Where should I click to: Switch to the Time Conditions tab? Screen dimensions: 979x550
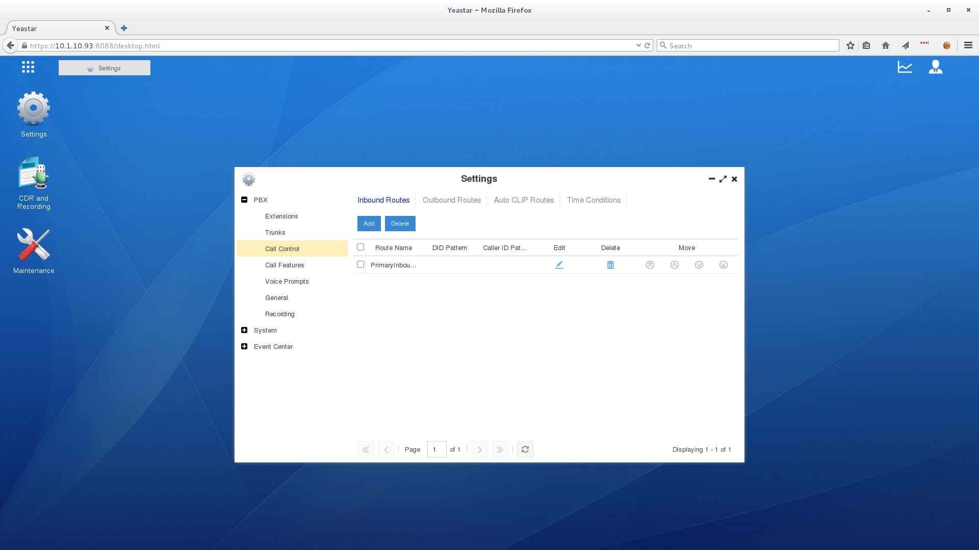click(x=594, y=200)
